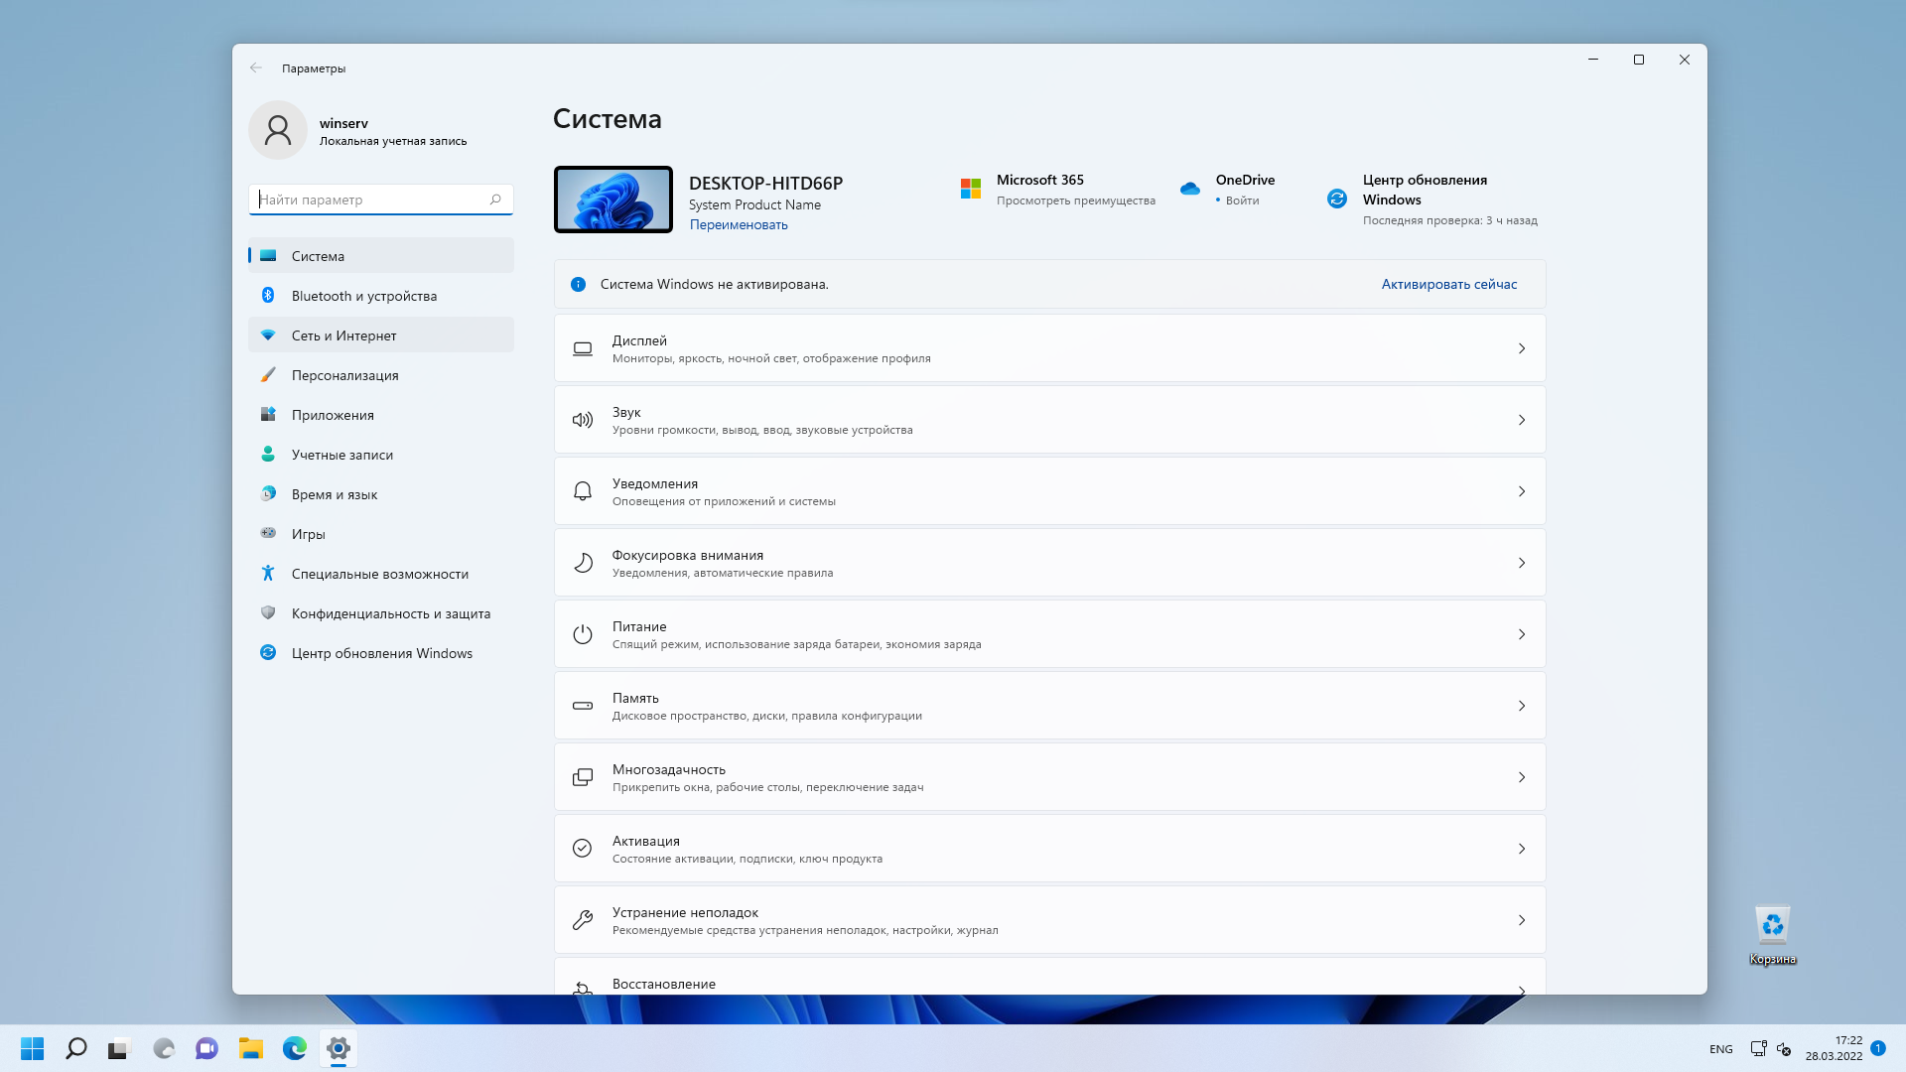Screen dimensions: 1906x1072
Task: Open Устранение неполадок settings row
Action: 1048,919
